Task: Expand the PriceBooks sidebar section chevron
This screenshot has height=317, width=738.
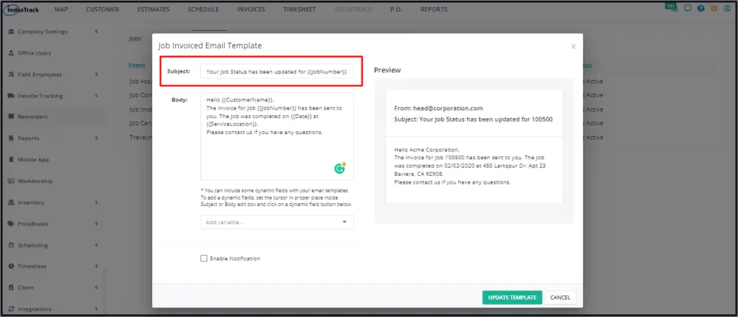Action: (97, 224)
